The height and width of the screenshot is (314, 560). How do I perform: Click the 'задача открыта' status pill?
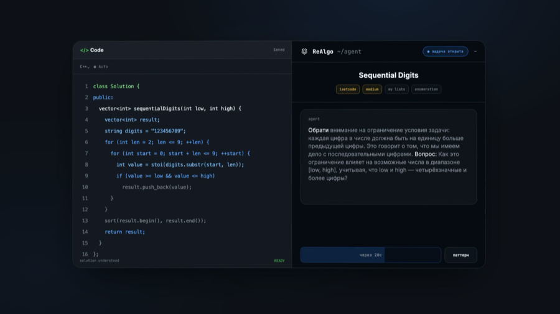(446, 52)
